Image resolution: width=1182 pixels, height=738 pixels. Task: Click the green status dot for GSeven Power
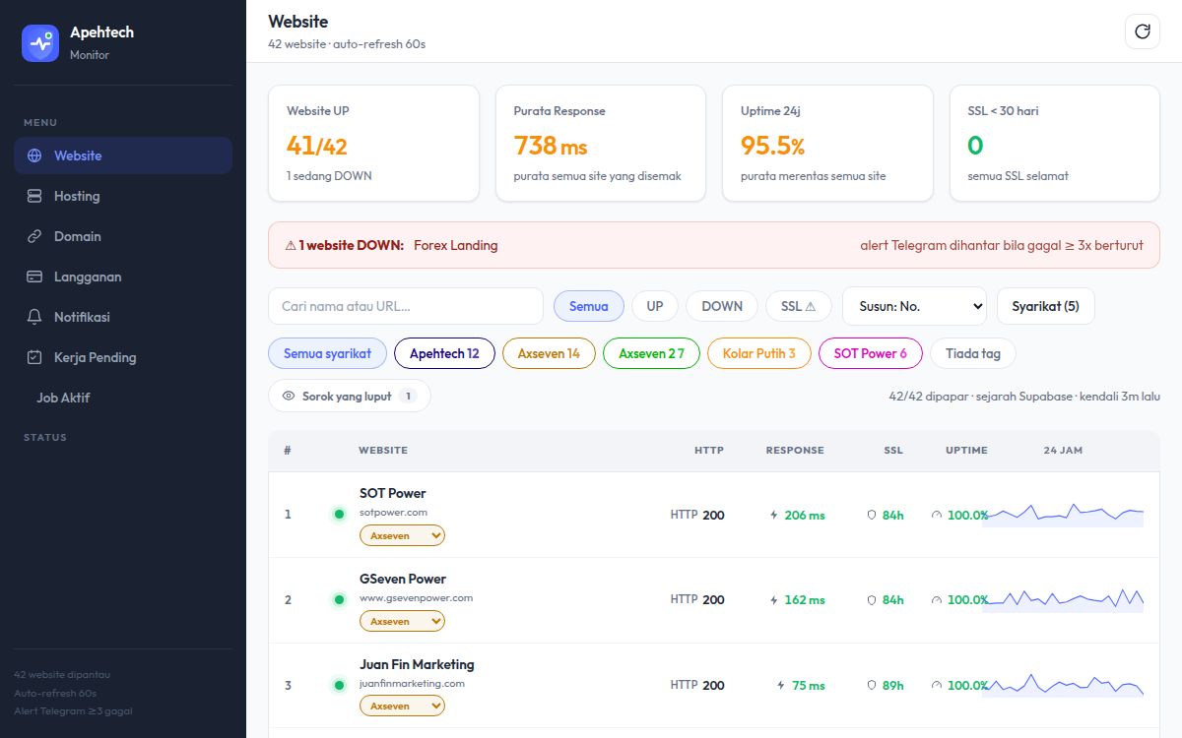point(339,599)
